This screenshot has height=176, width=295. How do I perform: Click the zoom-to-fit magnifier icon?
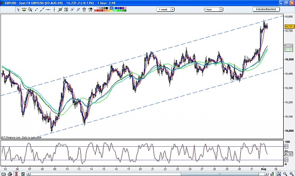click(x=278, y=174)
